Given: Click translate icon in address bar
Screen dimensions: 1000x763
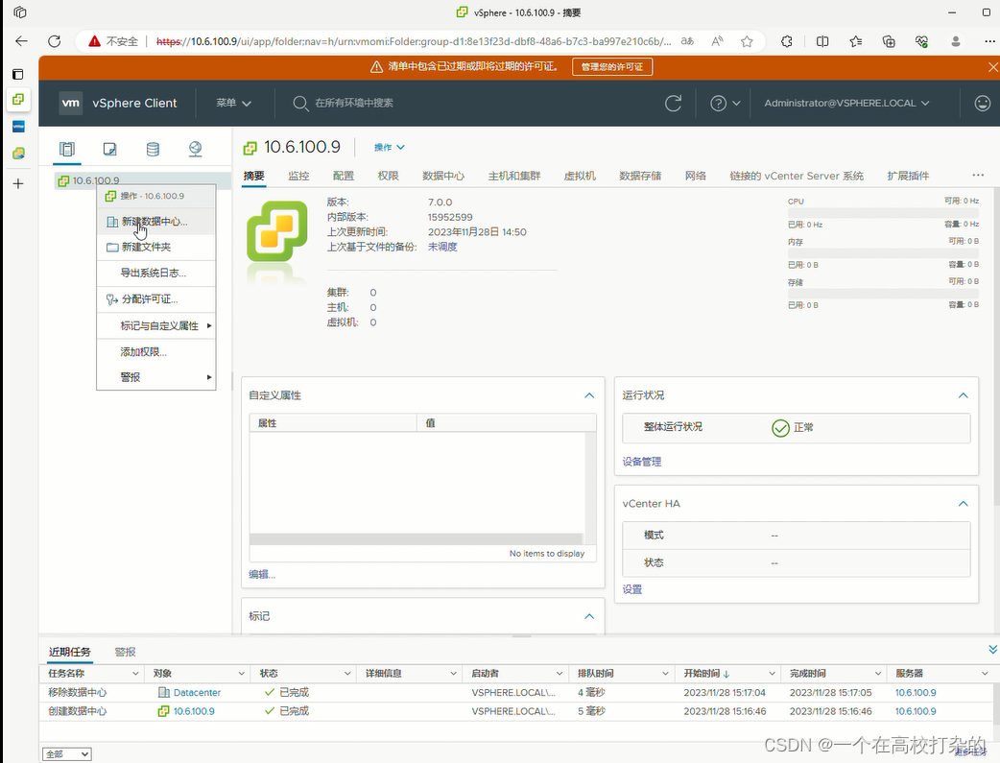Looking at the screenshot, I should tap(687, 41).
